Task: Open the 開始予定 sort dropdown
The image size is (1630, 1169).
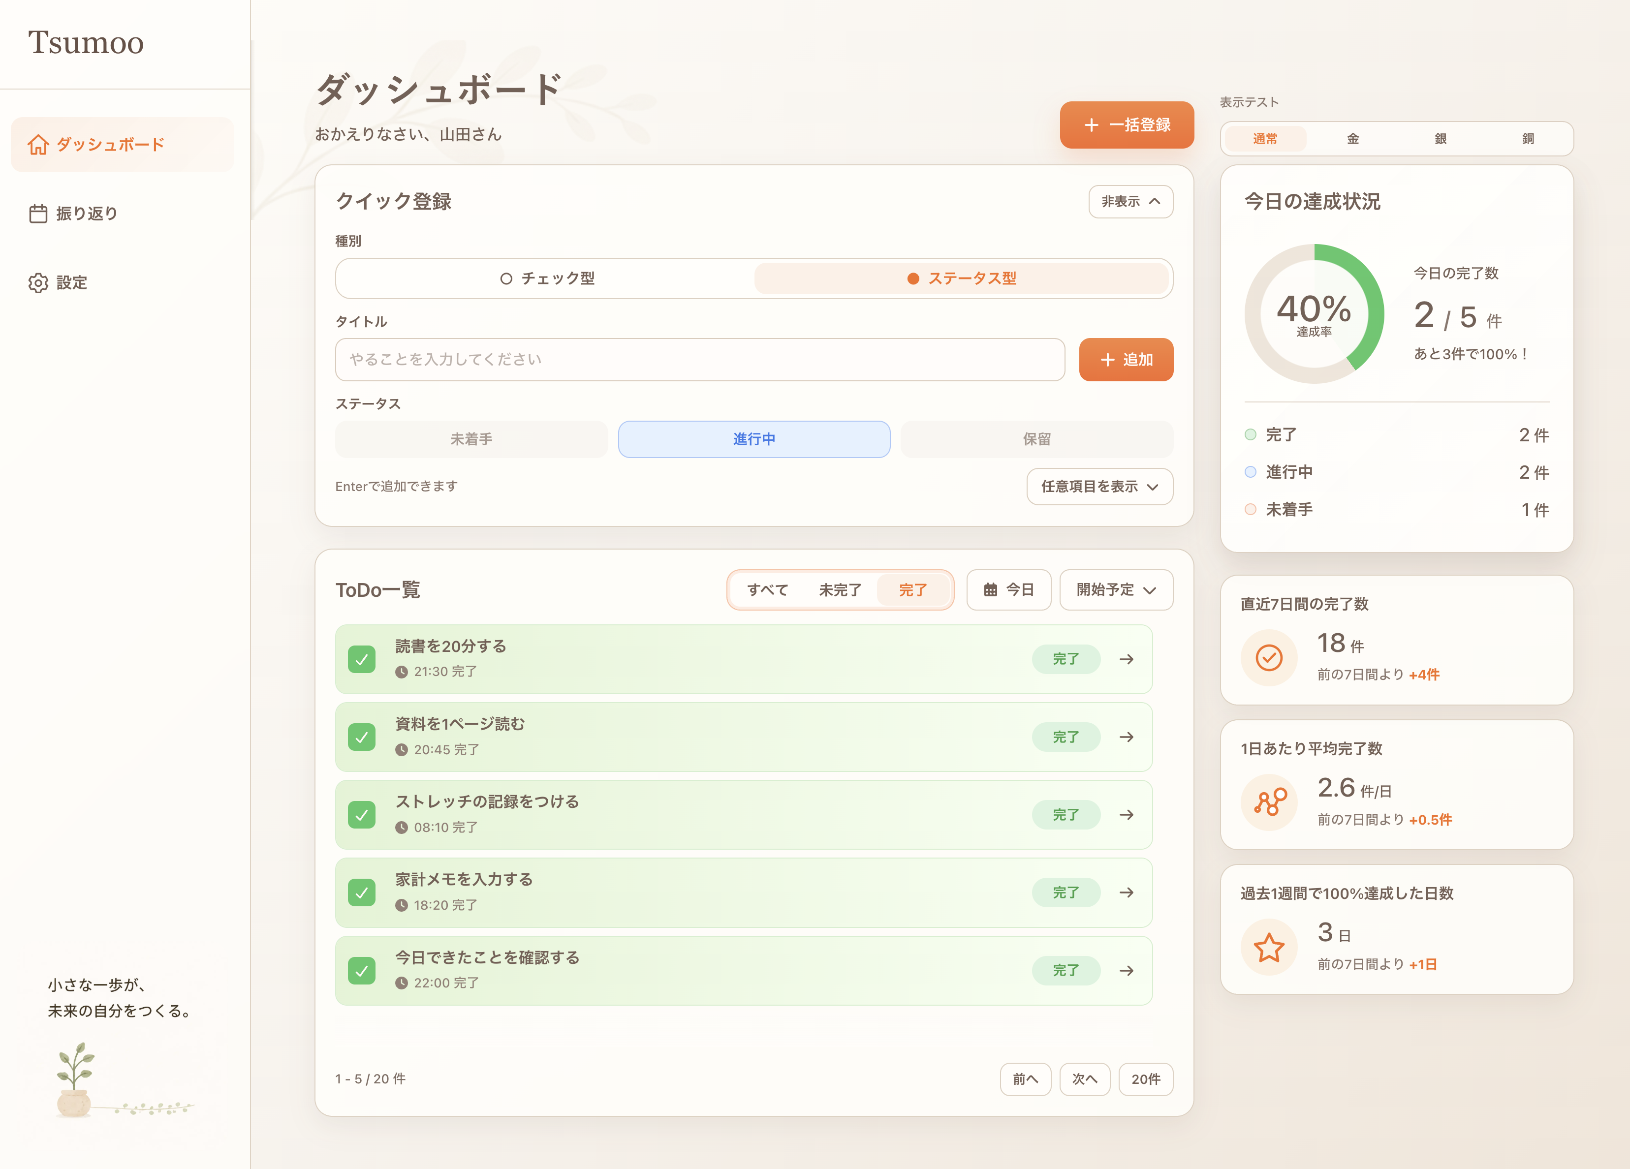Action: pyautogui.click(x=1116, y=590)
